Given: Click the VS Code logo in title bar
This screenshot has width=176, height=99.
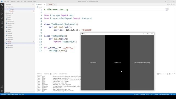Looking at the screenshot, I should [x=2, y=1].
